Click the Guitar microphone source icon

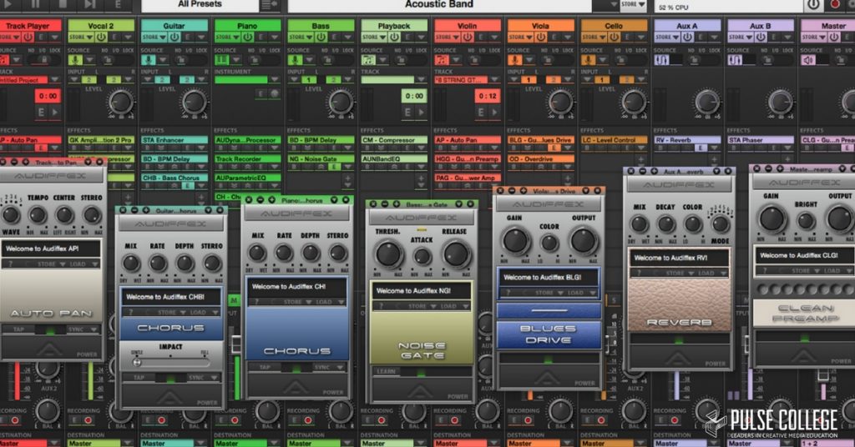point(149,59)
